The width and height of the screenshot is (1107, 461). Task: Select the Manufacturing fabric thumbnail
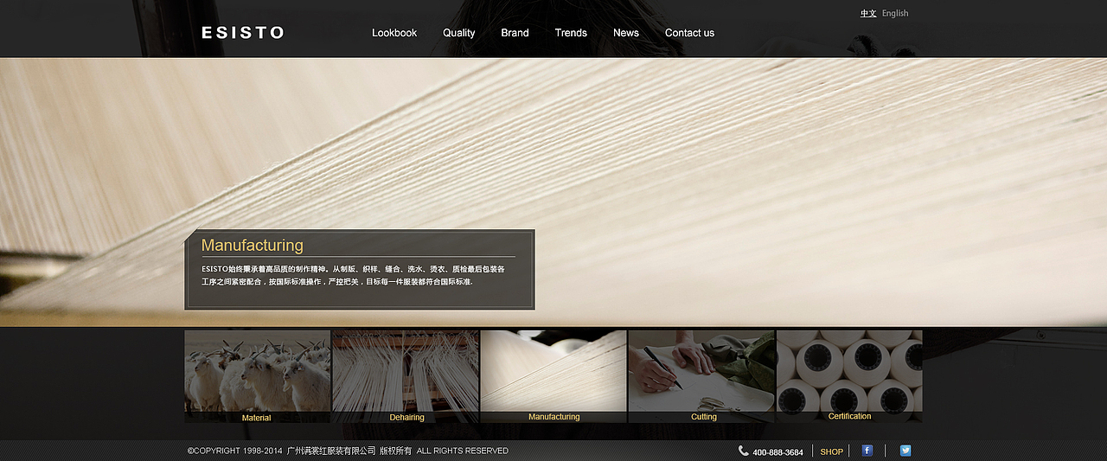point(553,376)
